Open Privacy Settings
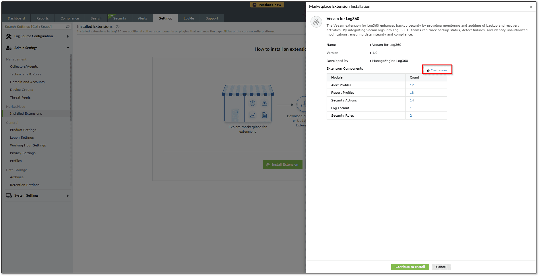 (23, 153)
